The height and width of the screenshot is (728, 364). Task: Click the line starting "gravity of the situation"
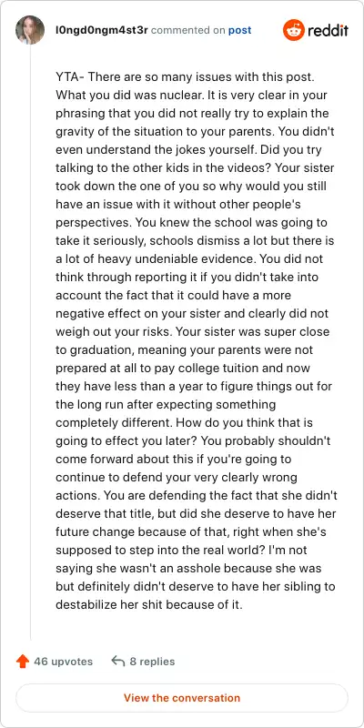[x=195, y=132]
